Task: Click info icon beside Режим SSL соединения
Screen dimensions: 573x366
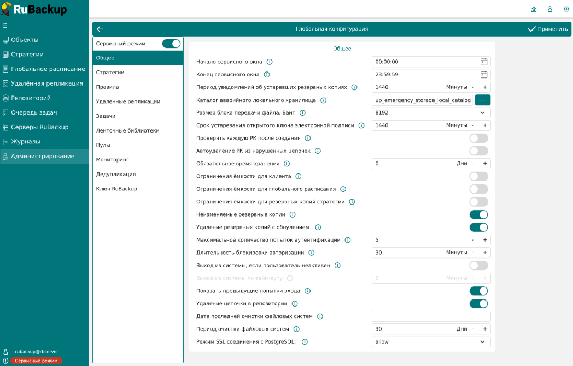Action: [x=305, y=342]
